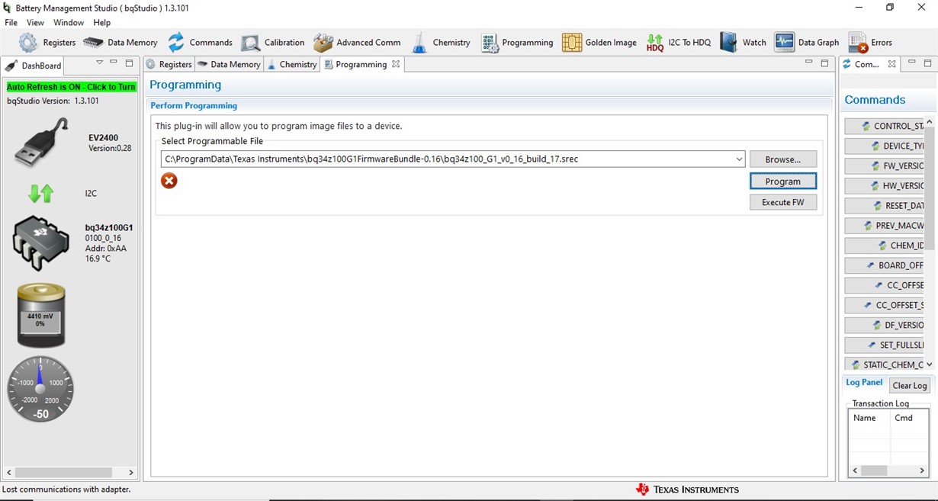This screenshot has width=938, height=501.
Task: Send the CC_OFFSET_SAVE command
Action: pos(884,305)
